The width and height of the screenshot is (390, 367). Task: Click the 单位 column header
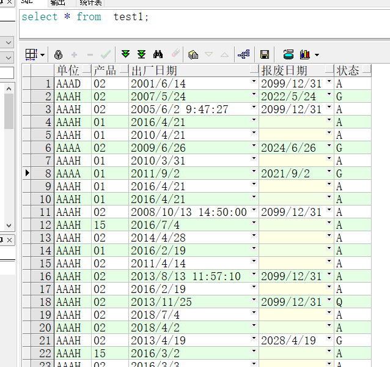coord(73,70)
